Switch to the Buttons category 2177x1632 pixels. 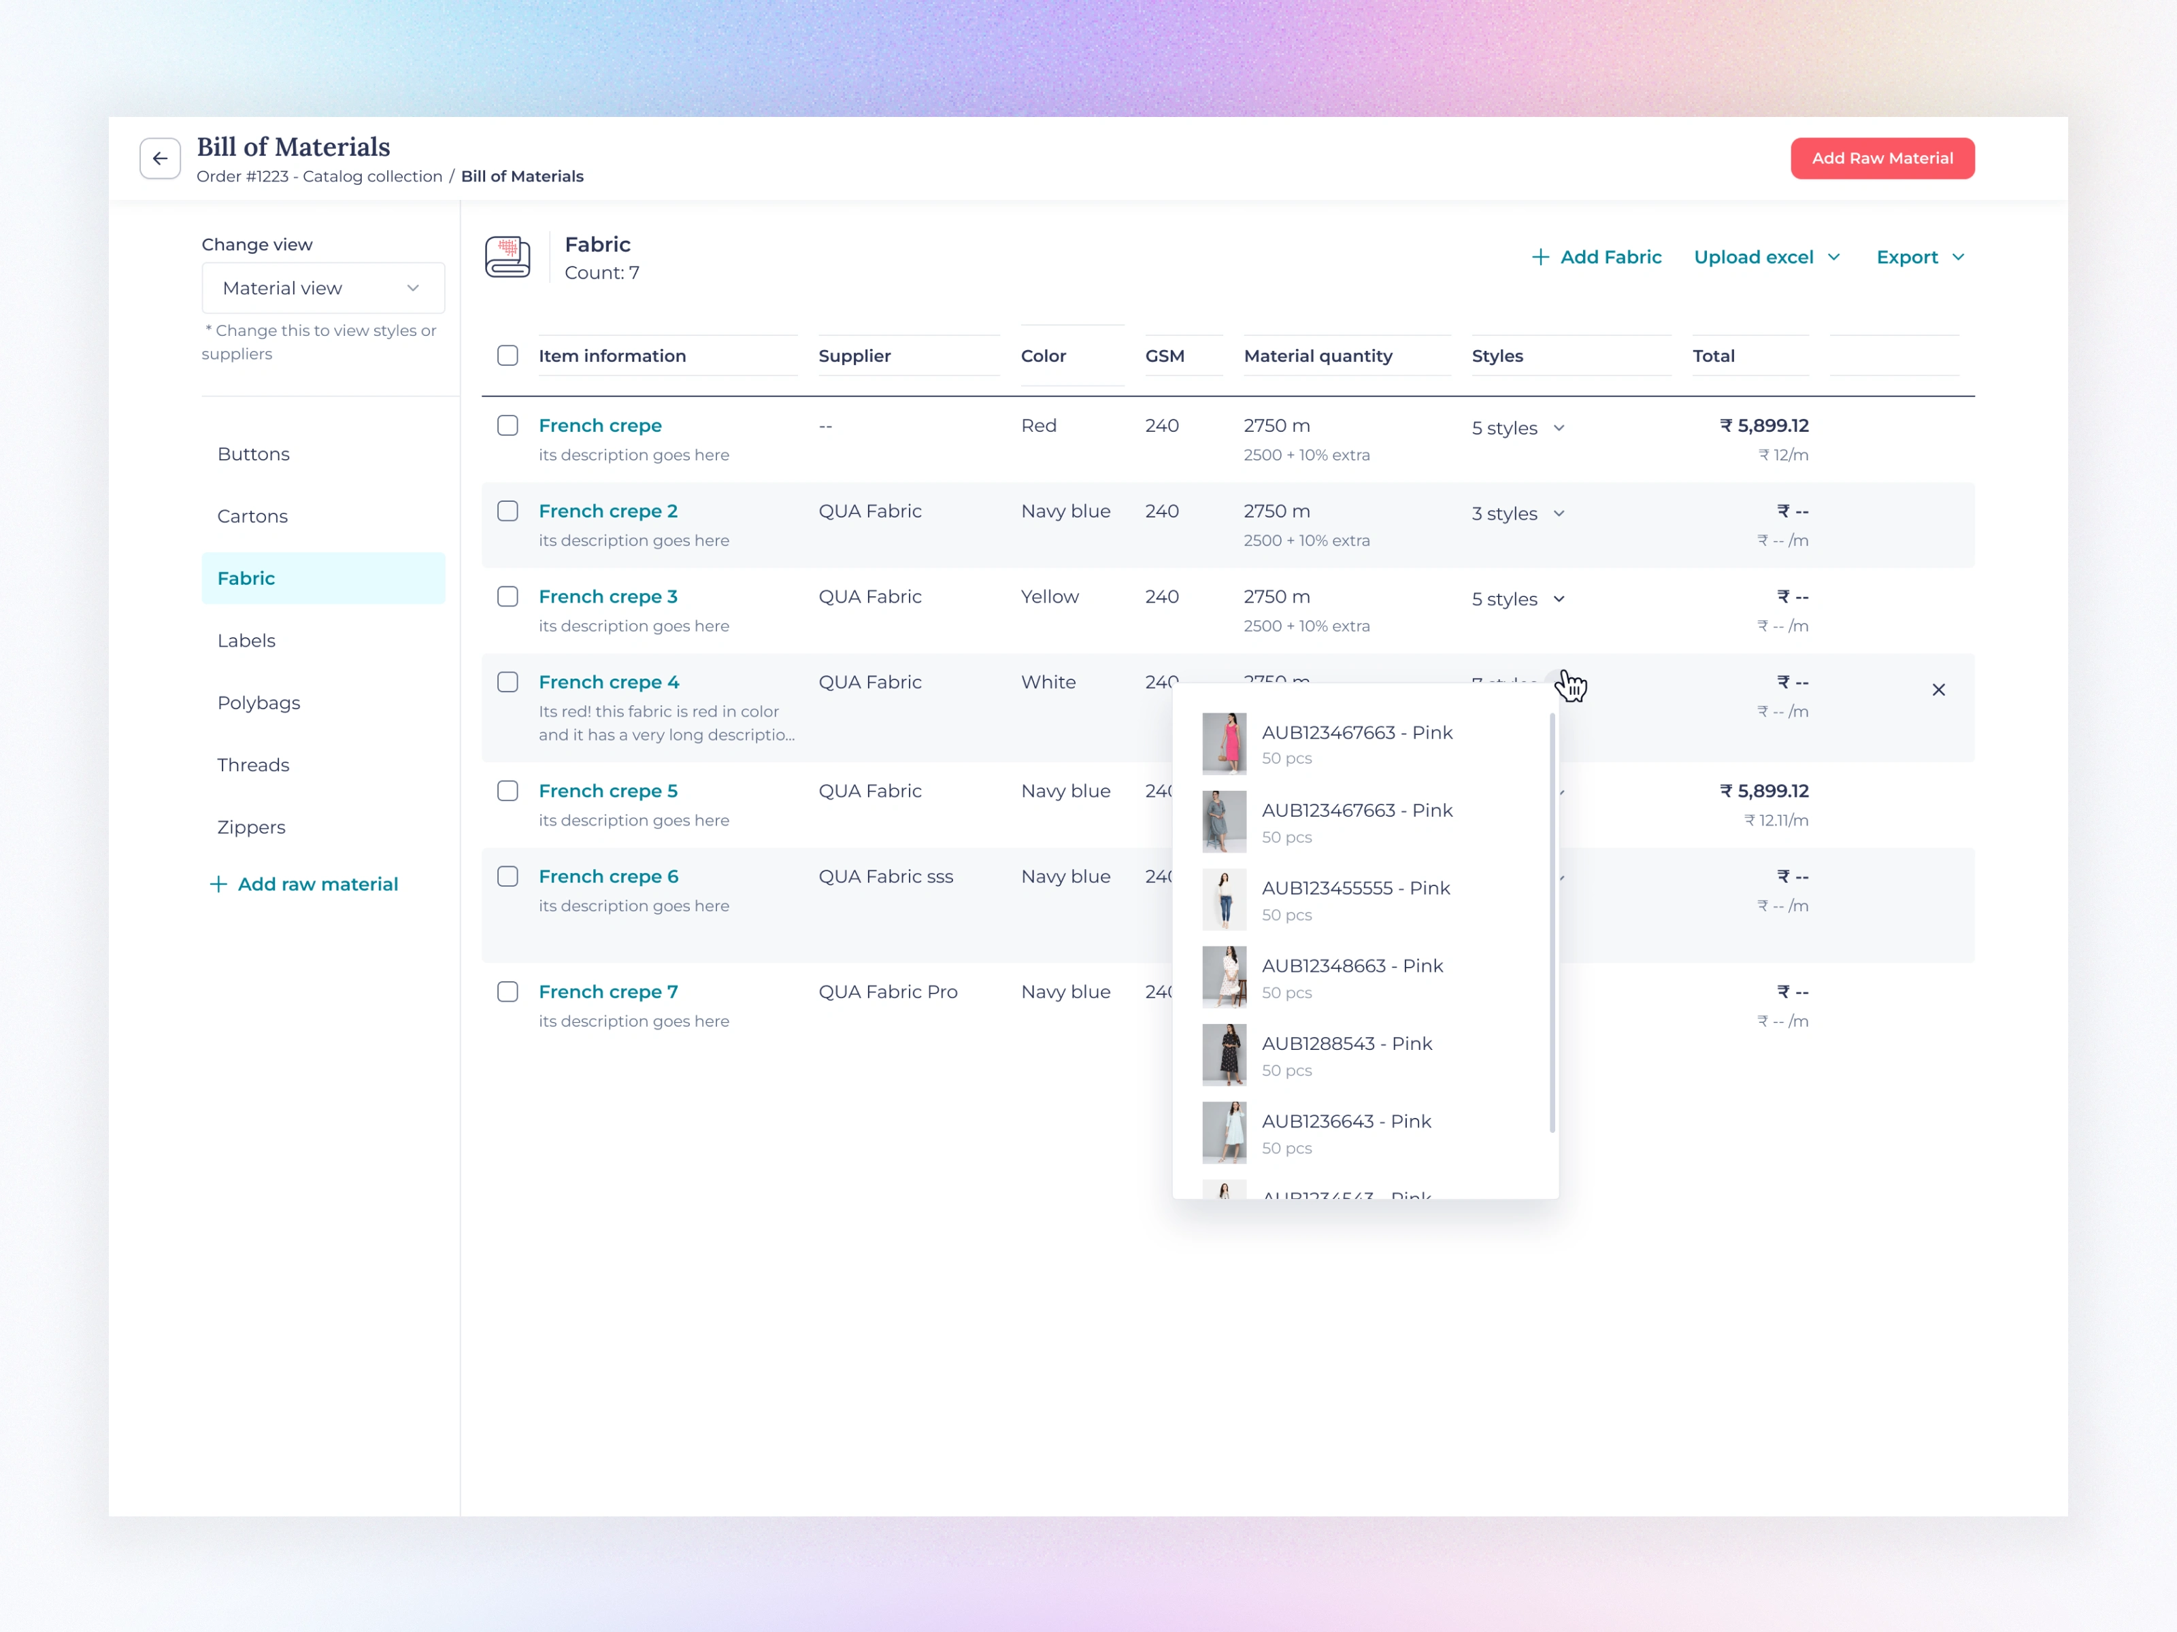(254, 454)
